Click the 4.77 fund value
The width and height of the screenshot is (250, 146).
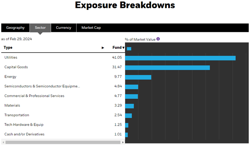click(118, 96)
